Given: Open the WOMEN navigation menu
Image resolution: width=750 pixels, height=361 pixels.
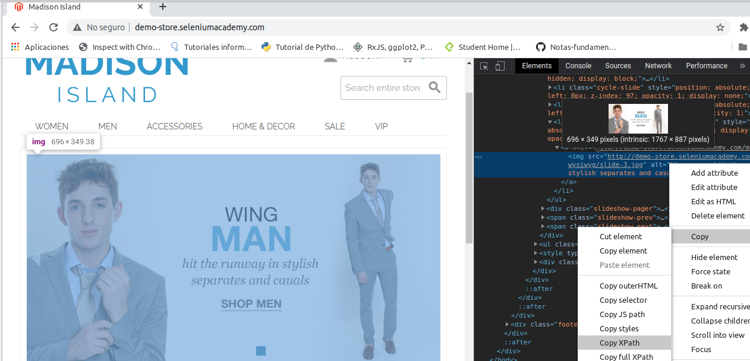Looking at the screenshot, I should click(x=52, y=126).
